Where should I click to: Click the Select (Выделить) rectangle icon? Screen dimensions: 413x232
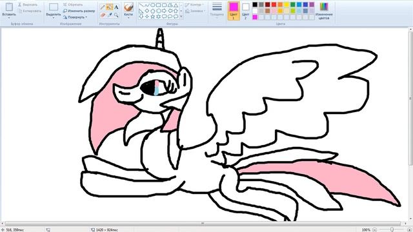click(x=54, y=7)
